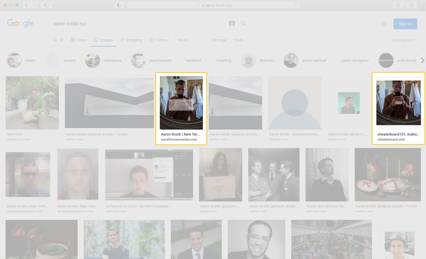
Task: Open the privacy report shield icon
Action: coord(119,5)
